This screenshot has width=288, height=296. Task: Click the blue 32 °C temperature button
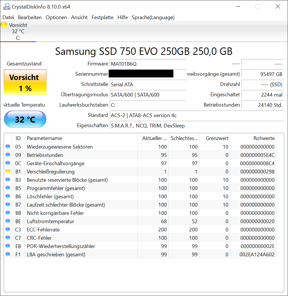[25, 119]
